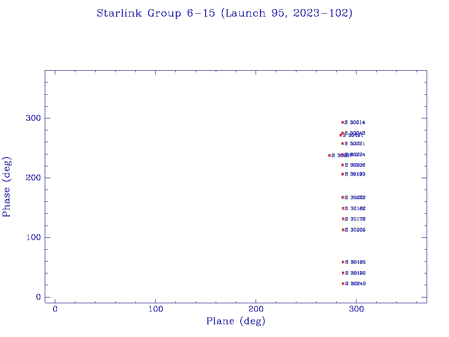Select the 'S 30192' satellite label
This screenshot has height=337, width=449.
tap(355, 273)
